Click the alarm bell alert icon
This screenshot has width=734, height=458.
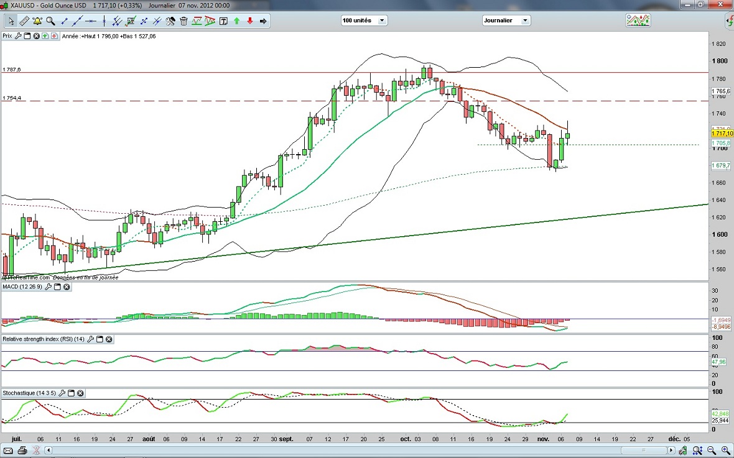click(37, 21)
